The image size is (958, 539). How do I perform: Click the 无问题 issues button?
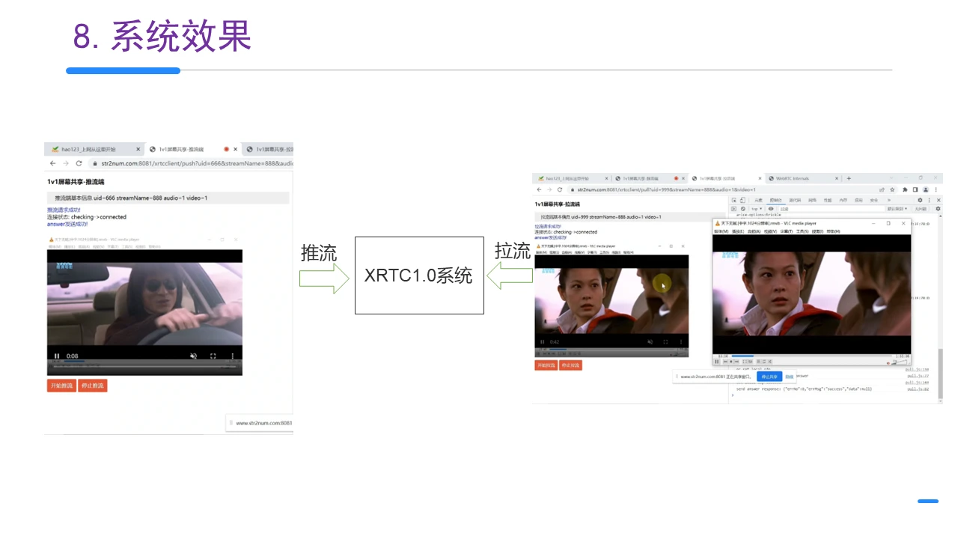(x=921, y=209)
